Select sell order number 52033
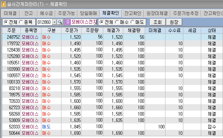223x138 pixels. click(x=14, y=127)
